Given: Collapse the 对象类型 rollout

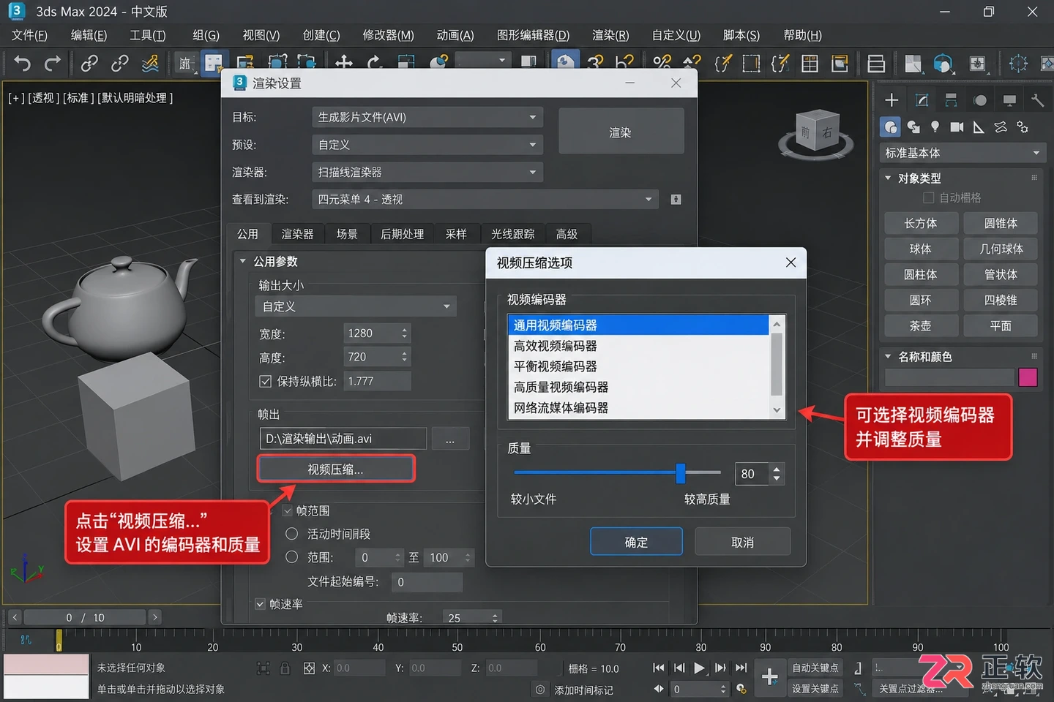Looking at the screenshot, I should click(888, 178).
